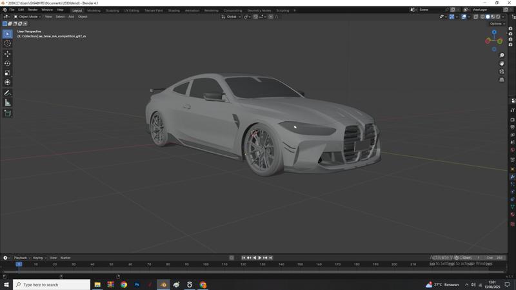This screenshot has height=290, width=516.
Task: Toggle the camera view icon
Action: click(x=502, y=72)
